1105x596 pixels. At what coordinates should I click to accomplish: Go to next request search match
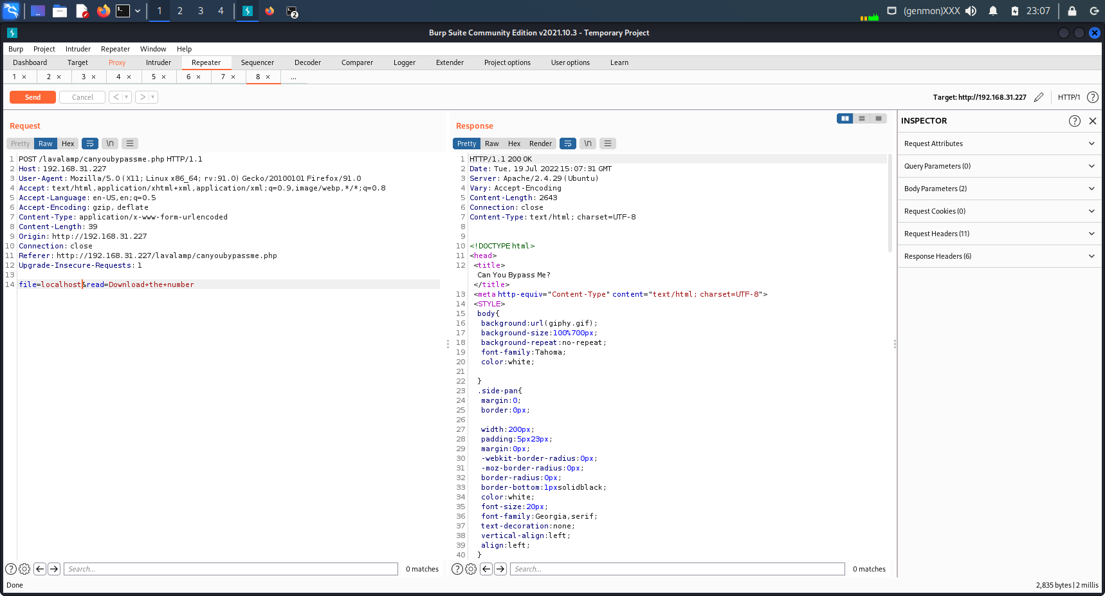(54, 569)
